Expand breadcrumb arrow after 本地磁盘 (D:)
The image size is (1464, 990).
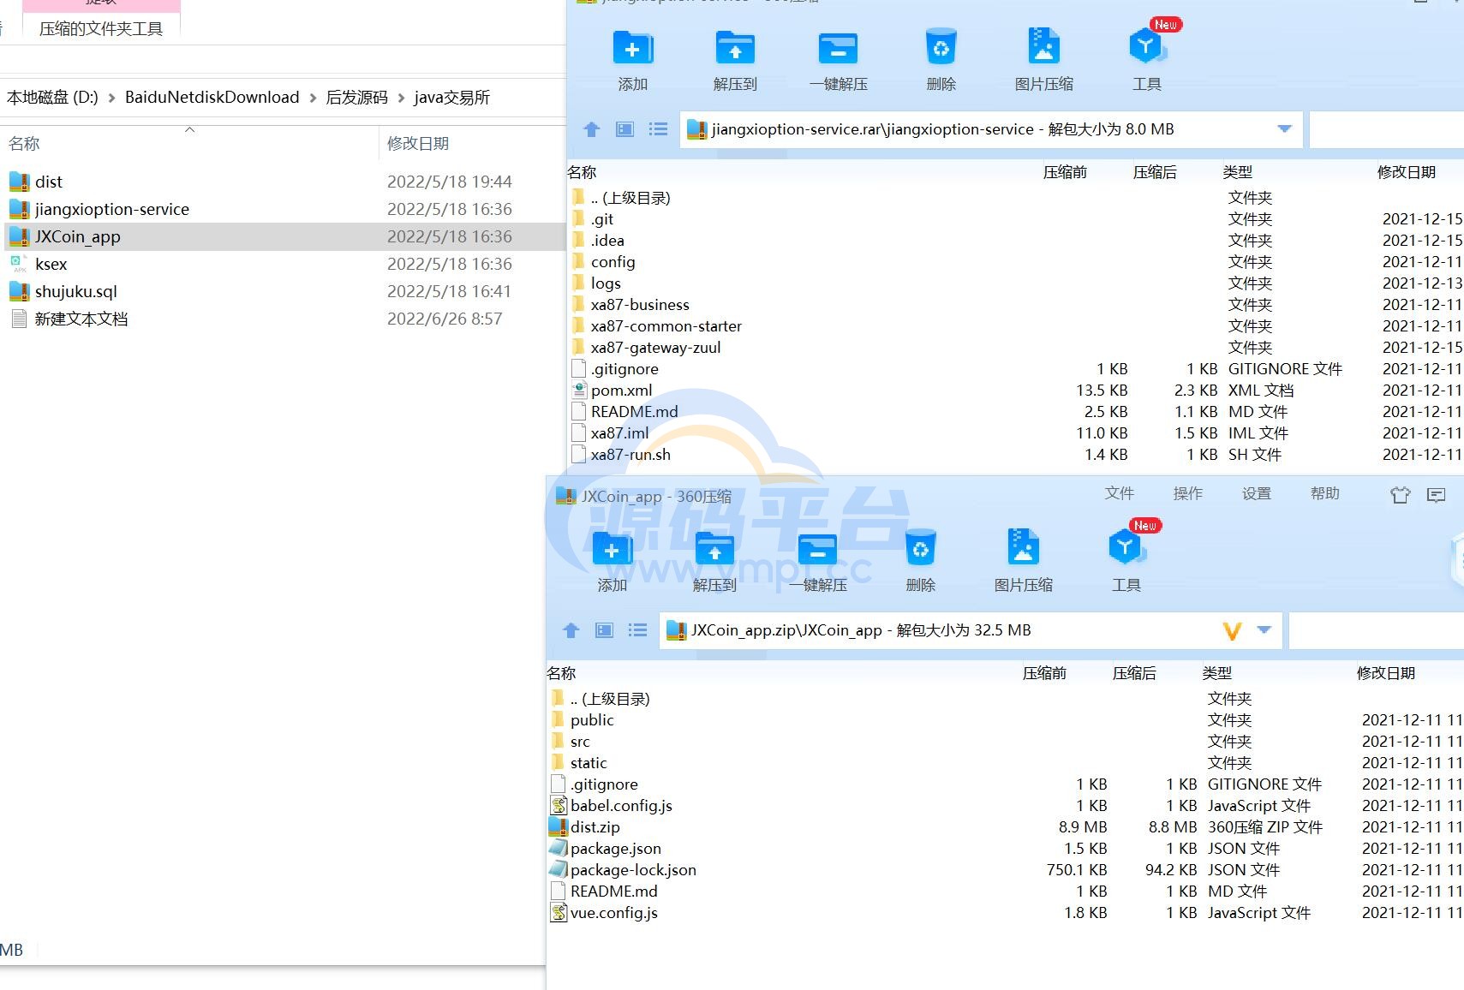tap(111, 98)
